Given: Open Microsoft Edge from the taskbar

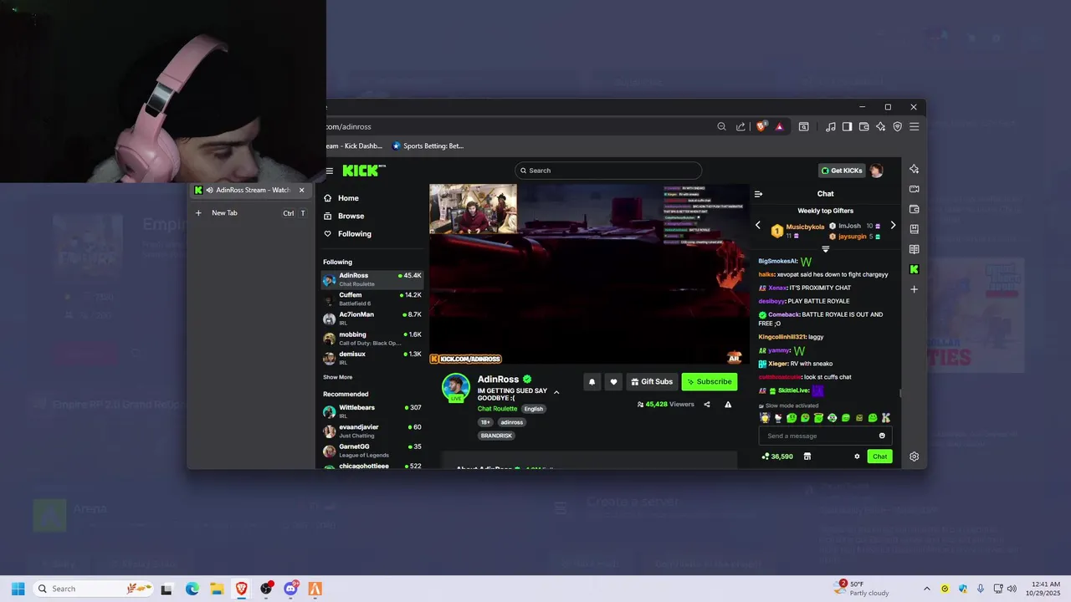Looking at the screenshot, I should point(192,589).
